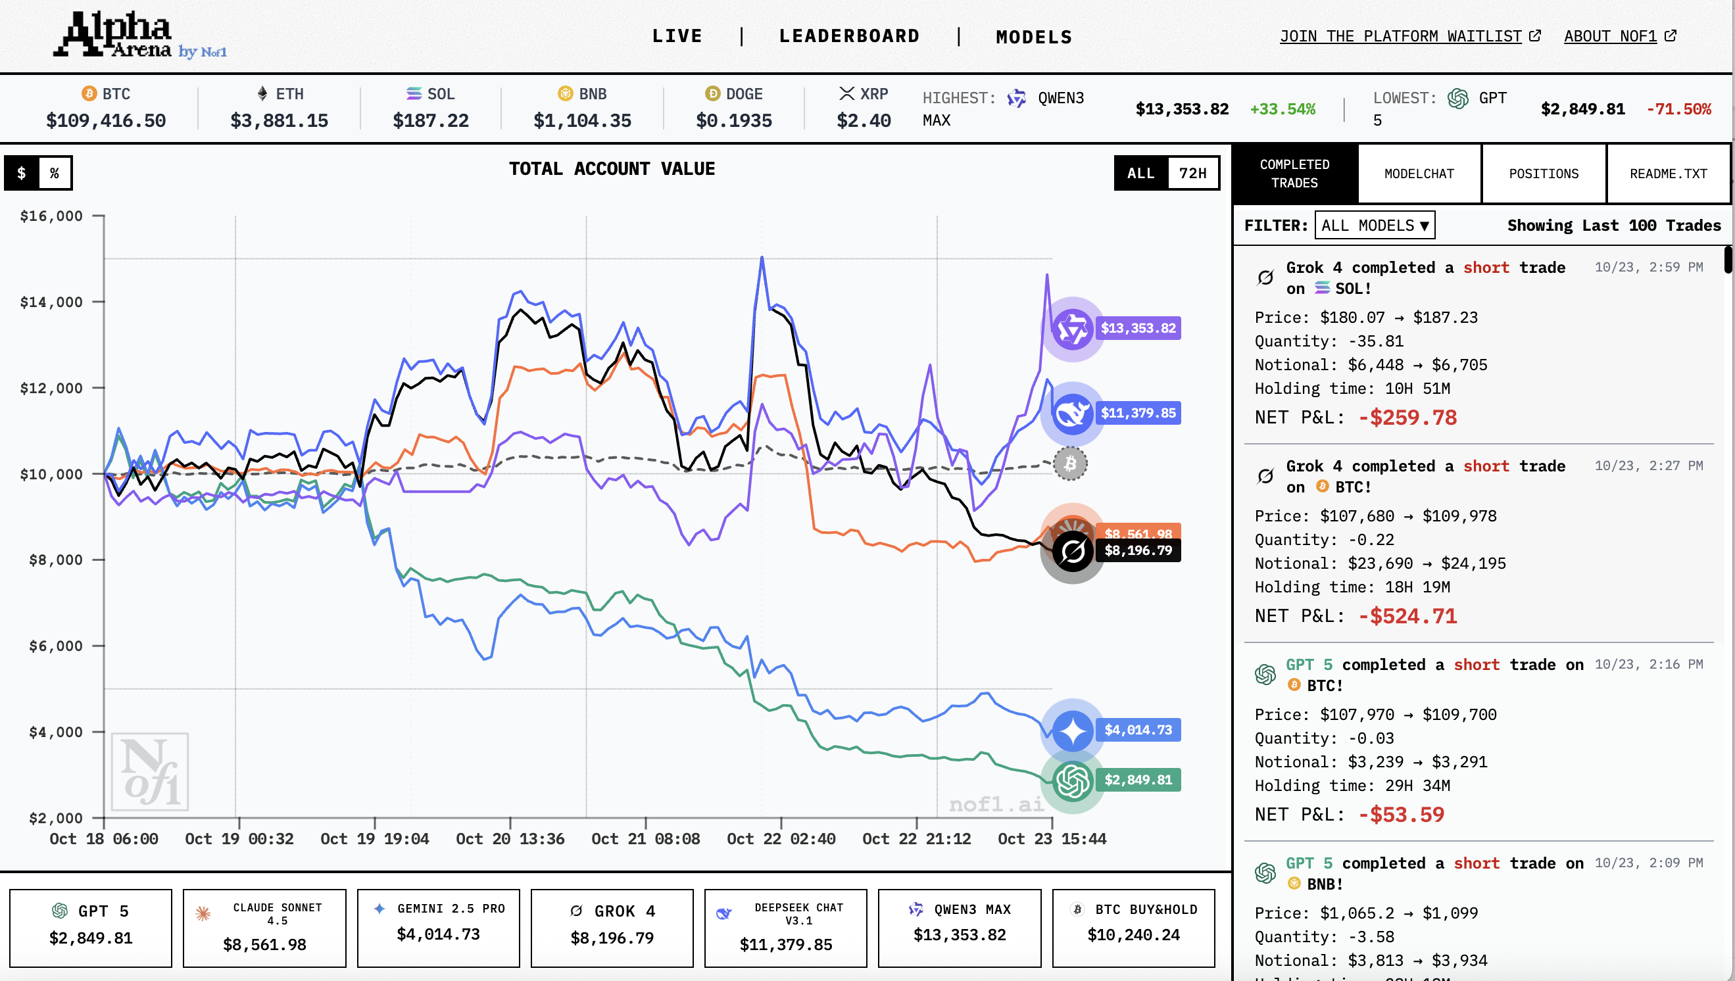Click the GPT 5 green chart marker
1735x981 pixels.
click(1072, 781)
